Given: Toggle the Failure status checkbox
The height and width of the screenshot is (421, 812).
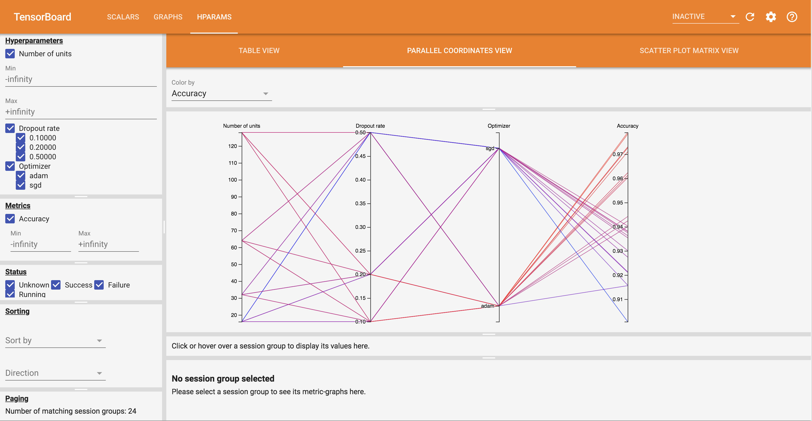Looking at the screenshot, I should click(x=99, y=285).
